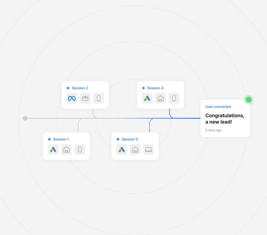This screenshot has height=235, width=267.
Task: Click the home icon in Session 1
Action: pos(66,149)
